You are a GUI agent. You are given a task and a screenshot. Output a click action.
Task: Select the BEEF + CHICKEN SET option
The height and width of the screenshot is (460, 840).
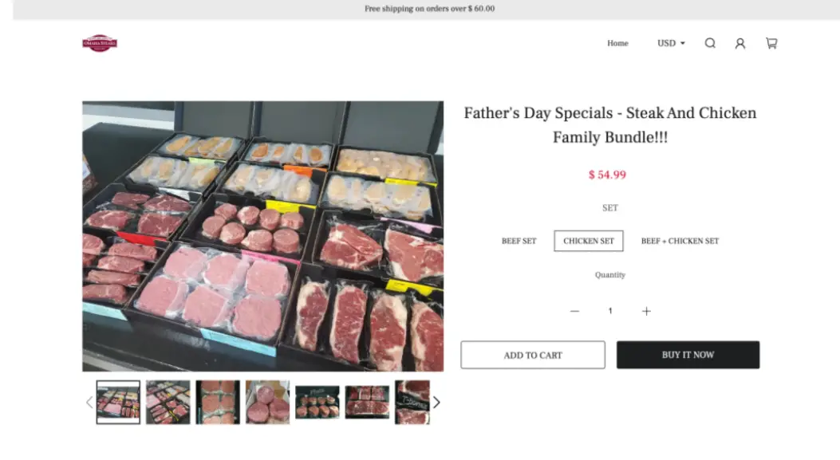(680, 241)
